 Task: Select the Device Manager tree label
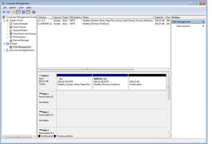coord(21,40)
